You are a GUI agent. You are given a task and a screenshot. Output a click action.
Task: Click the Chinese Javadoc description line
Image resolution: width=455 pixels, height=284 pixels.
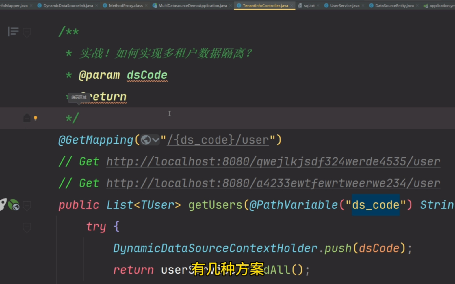point(166,54)
